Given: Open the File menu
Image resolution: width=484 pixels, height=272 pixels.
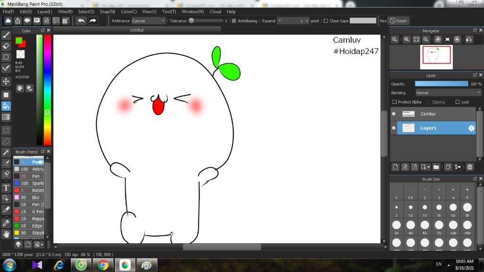Looking at the screenshot, I should pyautogui.click(x=9, y=12).
